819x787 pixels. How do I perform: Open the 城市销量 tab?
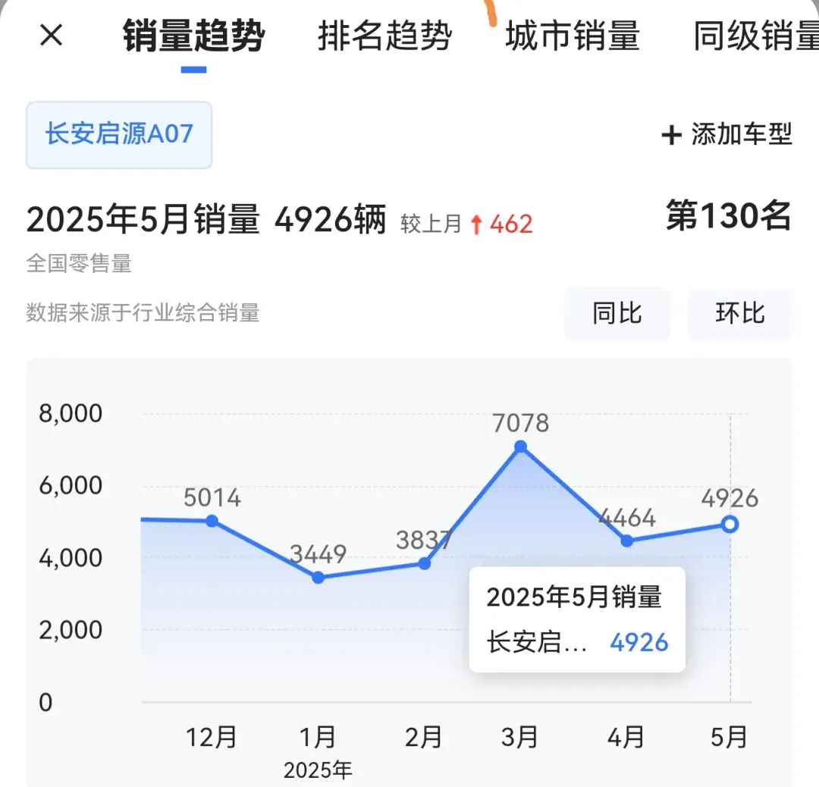tap(573, 36)
